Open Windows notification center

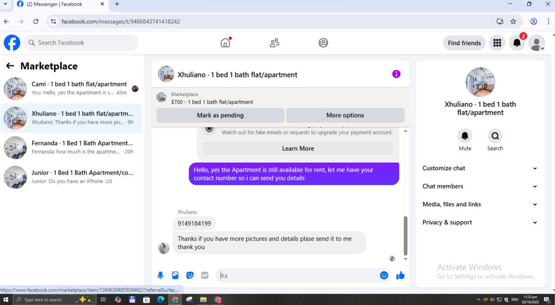point(547,300)
